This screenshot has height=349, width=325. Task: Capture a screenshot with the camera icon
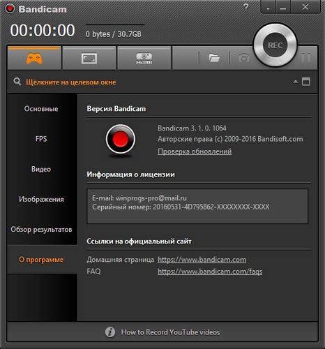243,58
